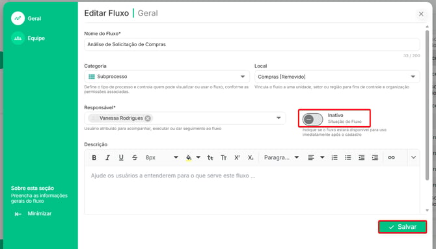Image resolution: width=436 pixels, height=249 pixels.
Task: Toggle the Inativo flow status switch
Action: point(312,120)
